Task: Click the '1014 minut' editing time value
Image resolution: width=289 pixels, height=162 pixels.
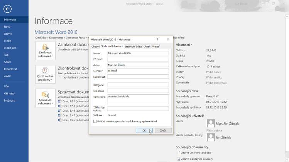Action: 213,67
